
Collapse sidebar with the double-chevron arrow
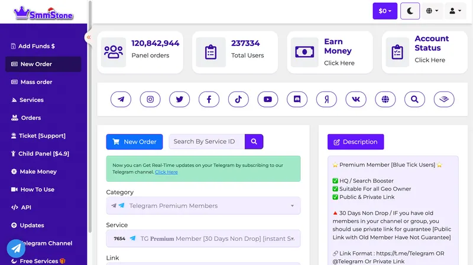point(89,37)
